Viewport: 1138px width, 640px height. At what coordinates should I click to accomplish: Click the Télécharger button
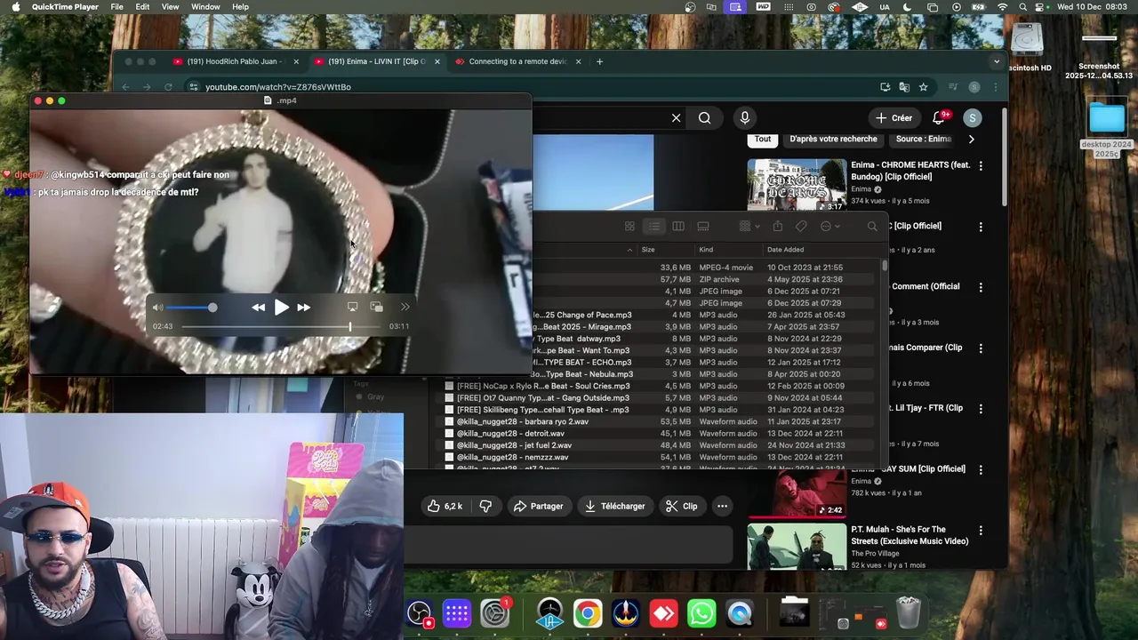pyautogui.click(x=614, y=506)
